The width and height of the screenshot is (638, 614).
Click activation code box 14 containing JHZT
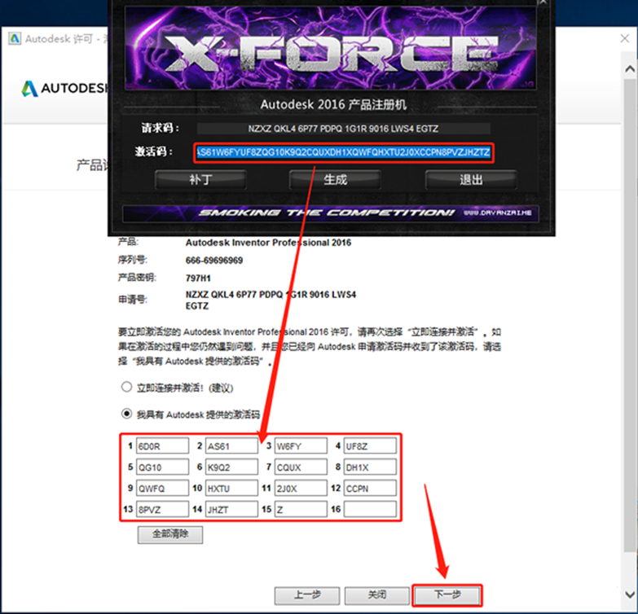pos(231,509)
